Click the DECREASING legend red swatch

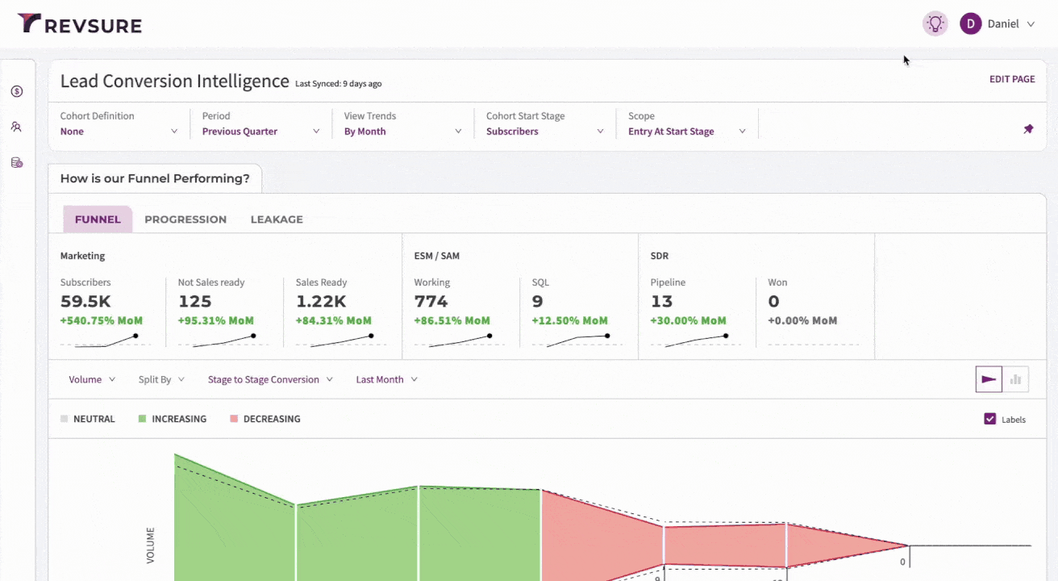[x=234, y=419]
